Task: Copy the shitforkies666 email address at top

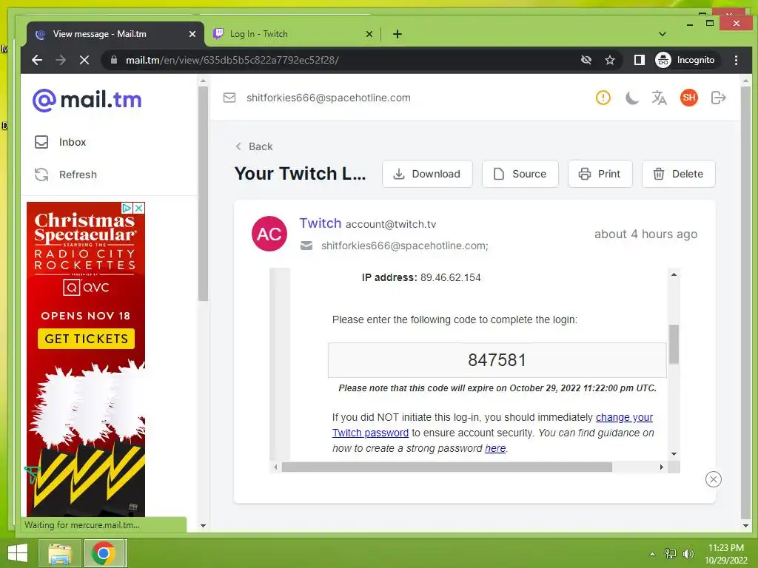Action: 328,98
